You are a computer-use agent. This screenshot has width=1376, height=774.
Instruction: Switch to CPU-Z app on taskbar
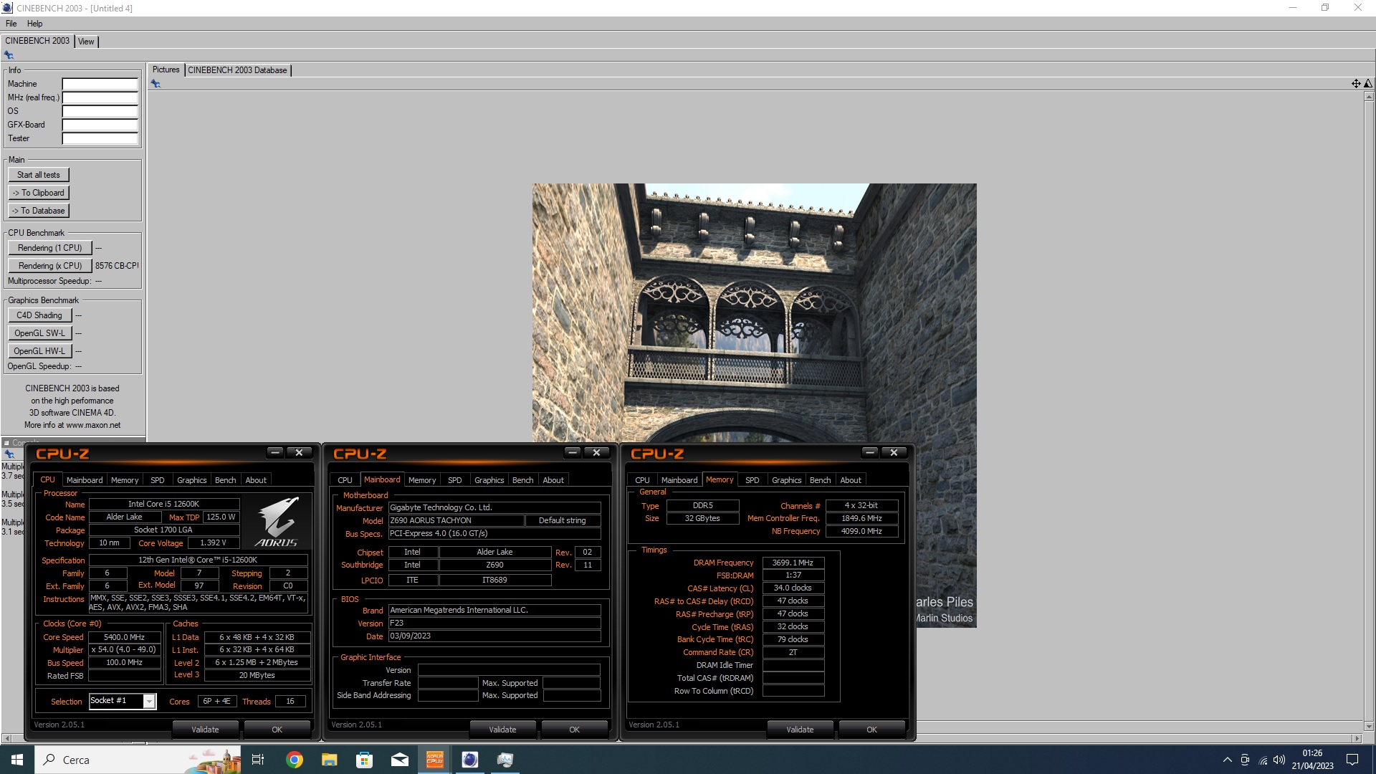tap(435, 760)
